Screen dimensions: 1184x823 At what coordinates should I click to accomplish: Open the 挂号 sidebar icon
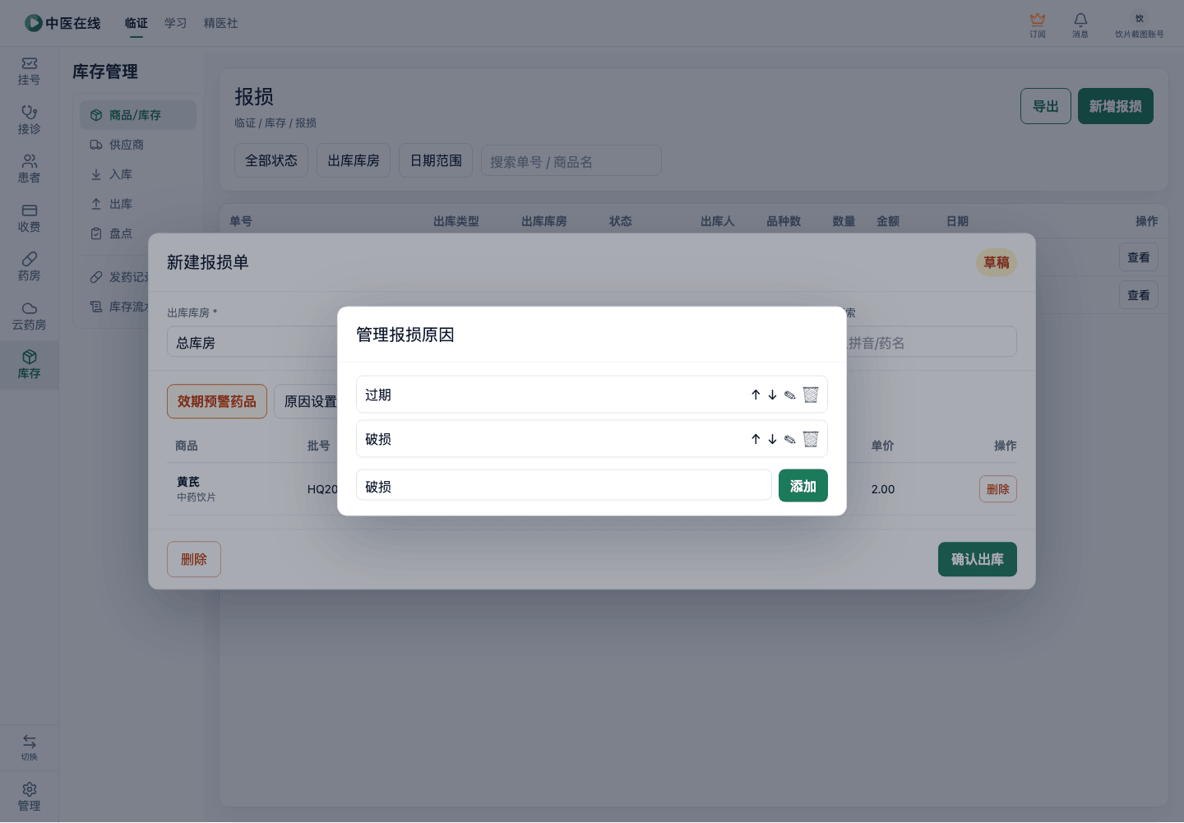point(29,72)
